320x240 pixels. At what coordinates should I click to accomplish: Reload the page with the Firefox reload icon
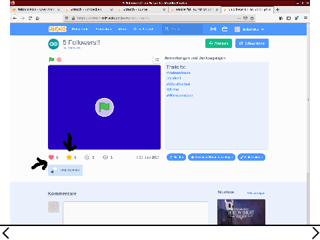30,18
